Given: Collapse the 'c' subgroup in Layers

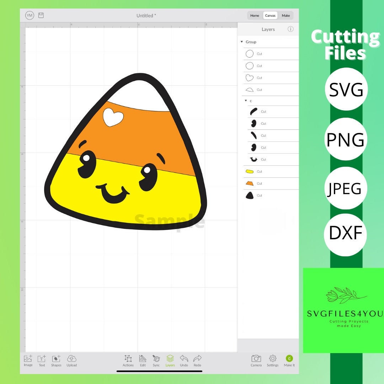Looking at the screenshot, I should tap(245, 101).
